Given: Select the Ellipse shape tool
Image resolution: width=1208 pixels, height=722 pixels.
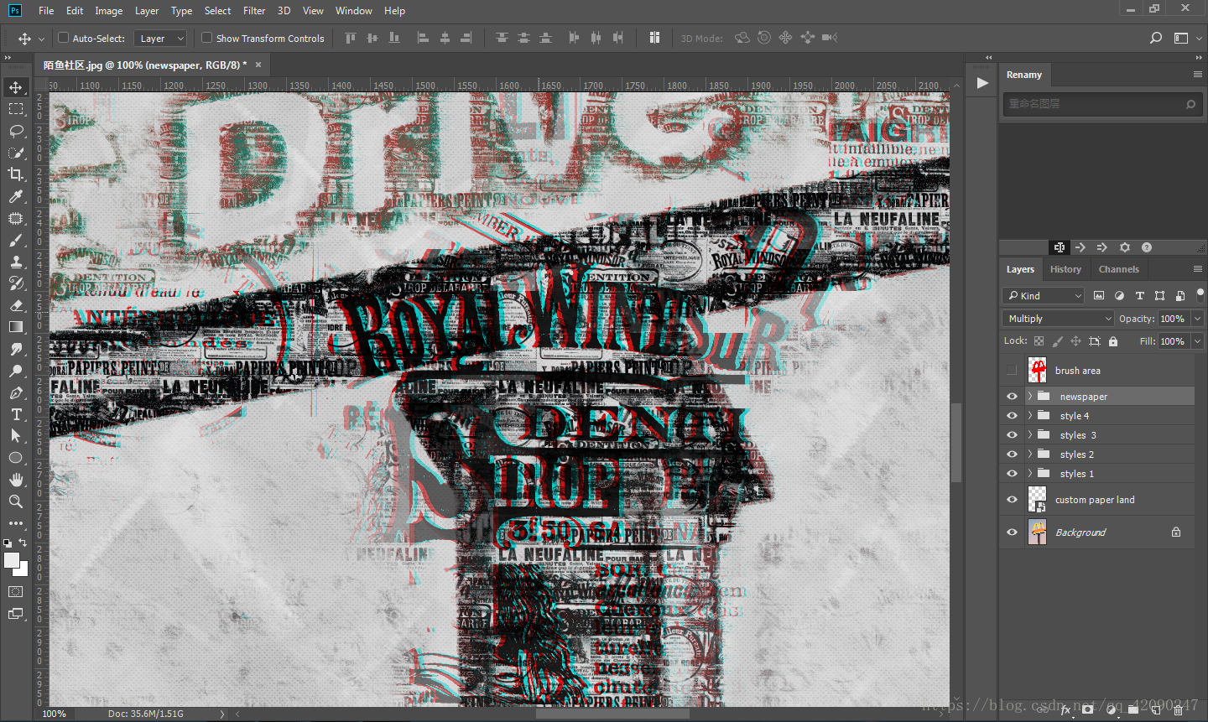Looking at the screenshot, I should click(16, 458).
